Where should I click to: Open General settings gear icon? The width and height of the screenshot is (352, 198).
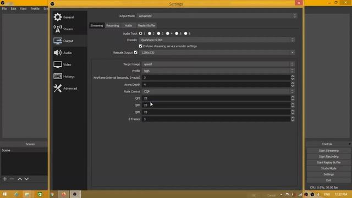[x=58, y=17]
